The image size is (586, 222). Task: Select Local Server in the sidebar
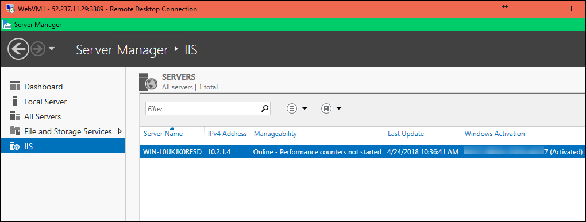45,102
